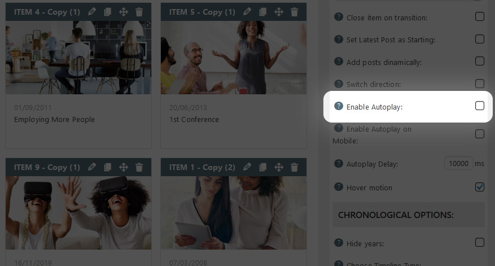Image resolution: width=495 pixels, height=266 pixels.
Task: Check the Hide years checkbox
Action: [x=480, y=242]
